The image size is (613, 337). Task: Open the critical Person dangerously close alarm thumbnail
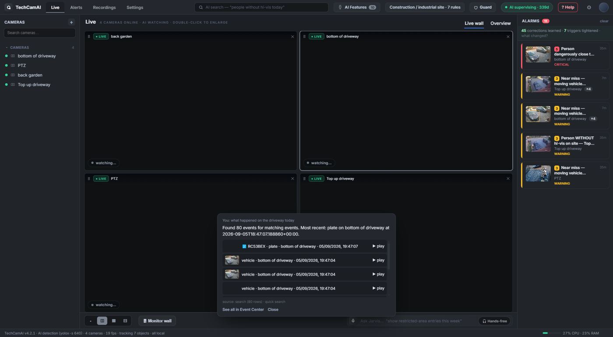coord(538,55)
